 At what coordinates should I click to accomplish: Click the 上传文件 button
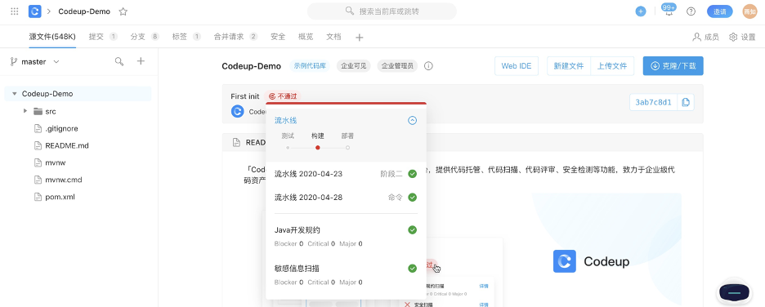612,66
